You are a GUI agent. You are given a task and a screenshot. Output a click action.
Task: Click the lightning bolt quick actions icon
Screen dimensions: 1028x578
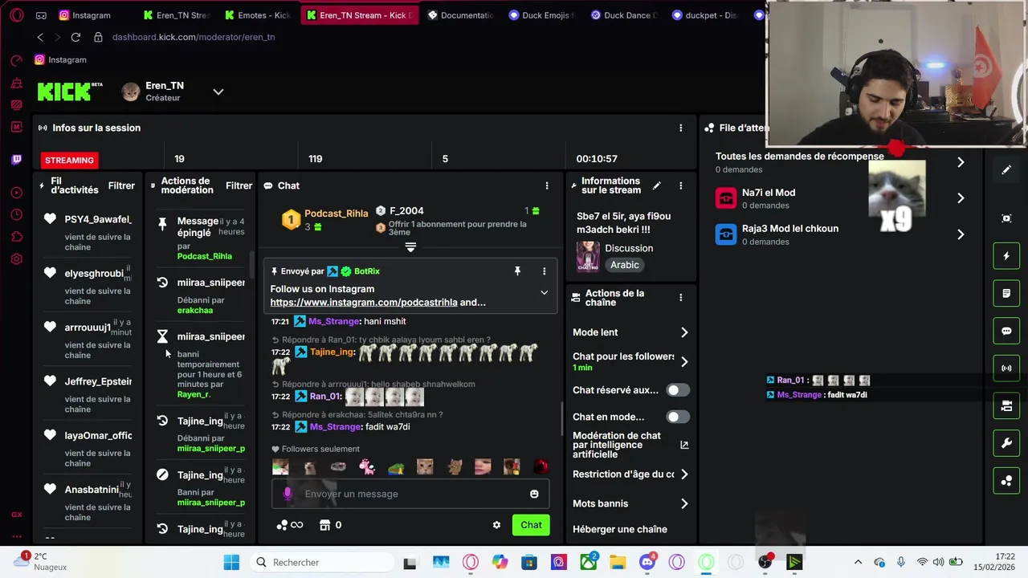(1006, 256)
